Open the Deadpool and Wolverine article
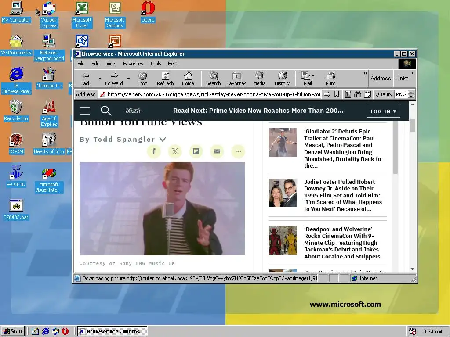This screenshot has width=450, height=337. click(342, 243)
